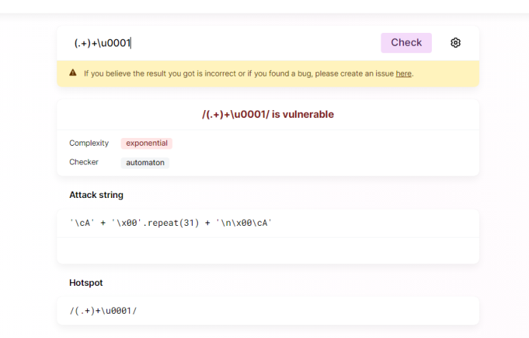Click the empty row below attack string

[x=268, y=250]
